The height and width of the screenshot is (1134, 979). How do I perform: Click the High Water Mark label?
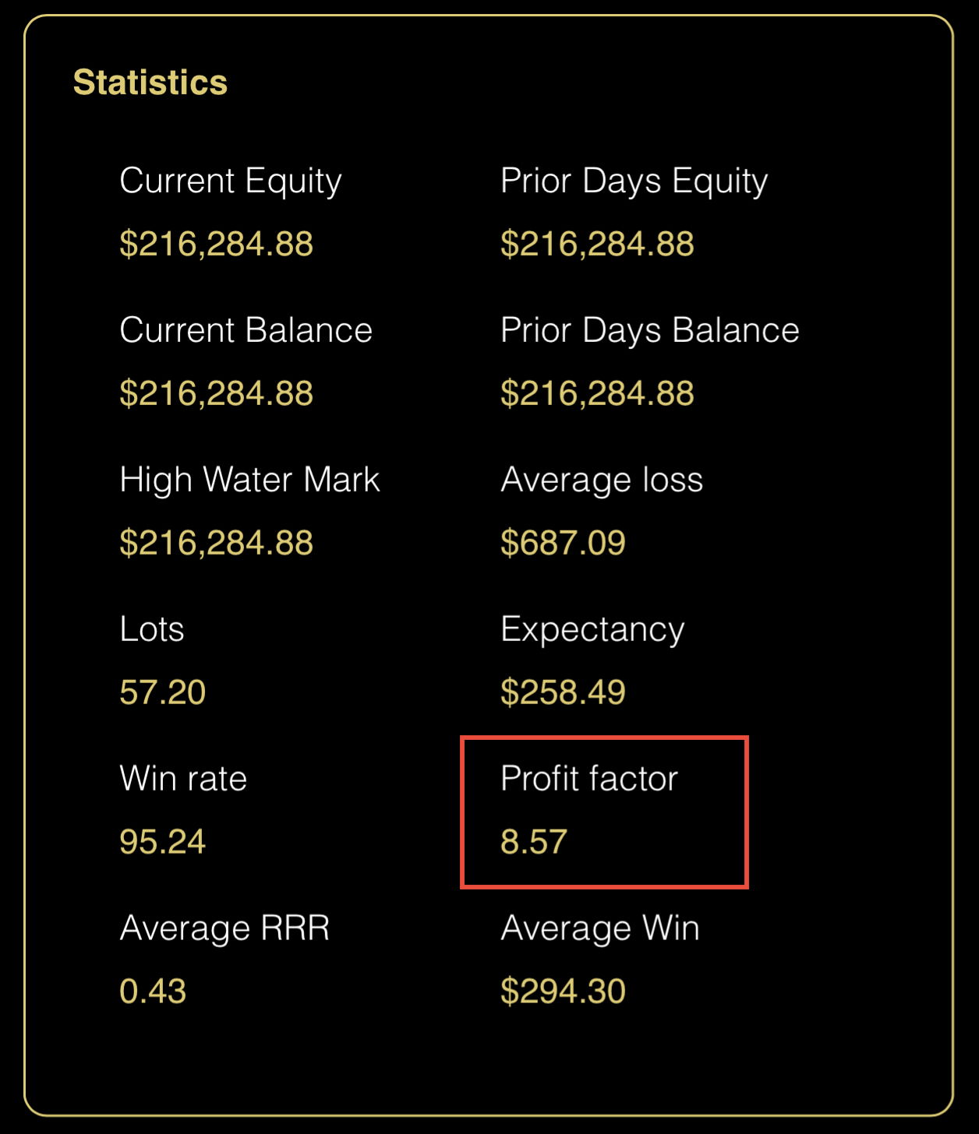tap(249, 480)
